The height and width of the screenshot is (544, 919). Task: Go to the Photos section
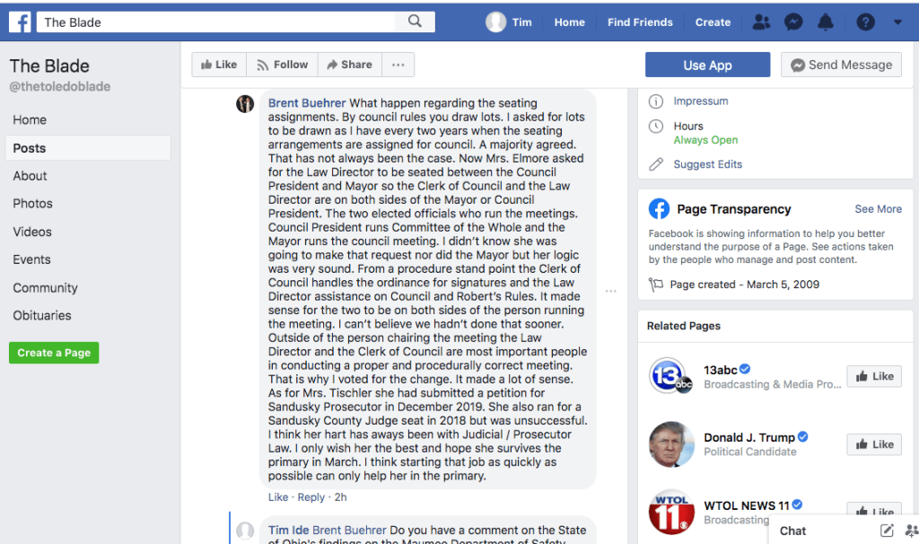pos(33,204)
